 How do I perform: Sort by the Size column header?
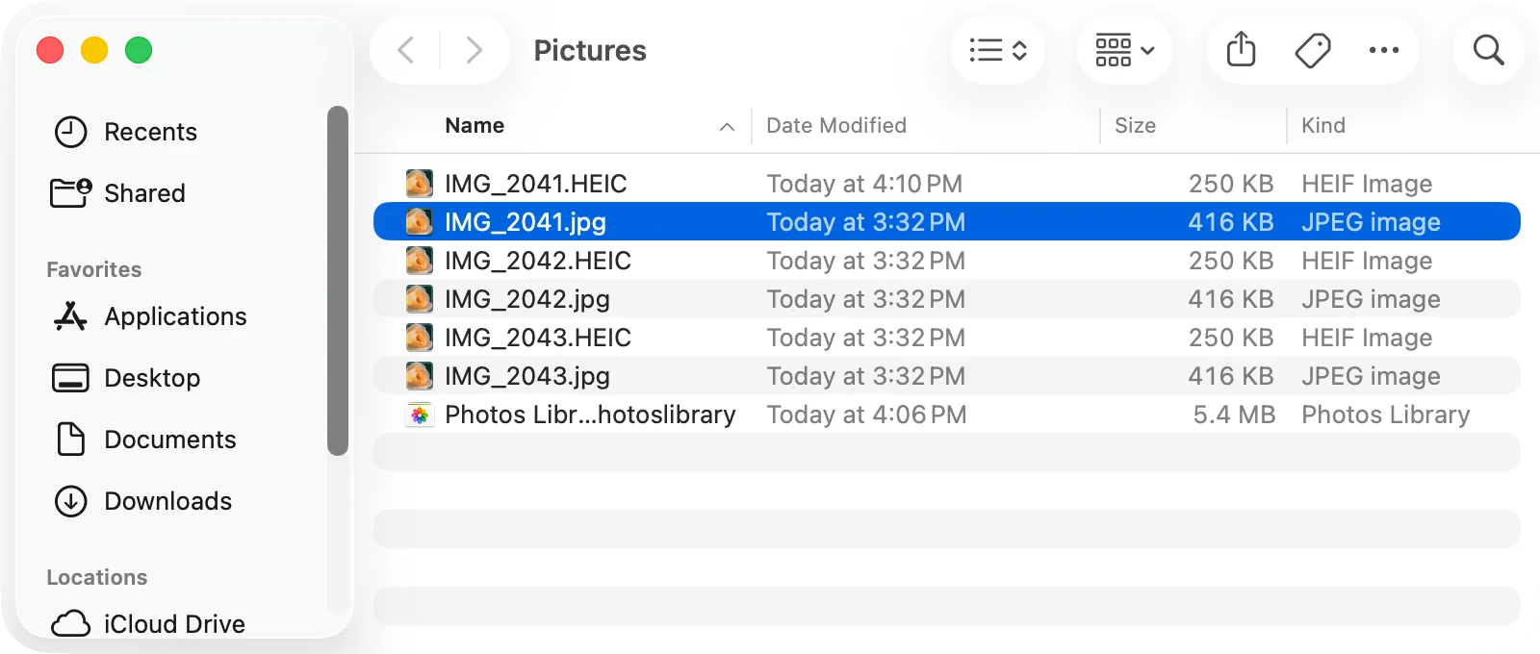1135,126
